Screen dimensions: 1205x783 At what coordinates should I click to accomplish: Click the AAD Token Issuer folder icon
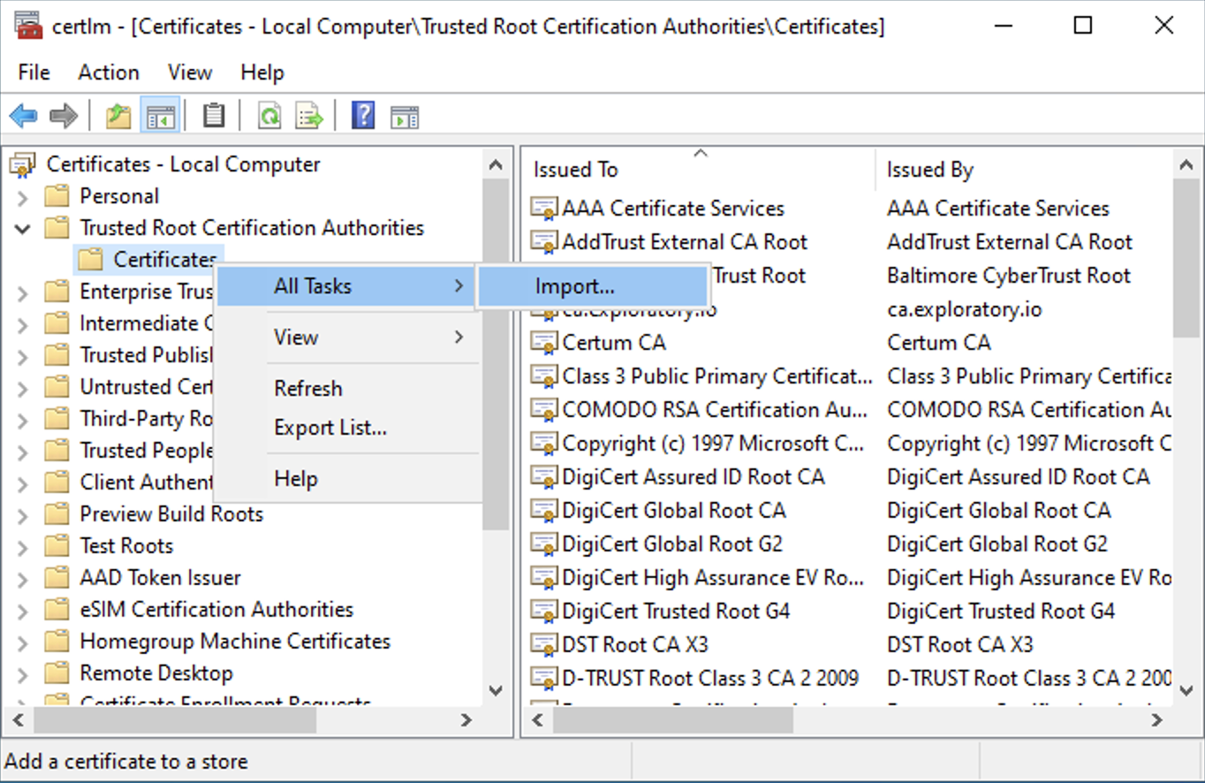(57, 577)
